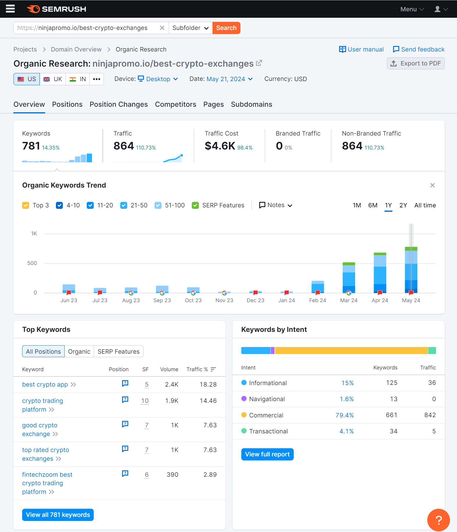This screenshot has height=532, width=457.
Task: Switch to the Positions tab
Action: 67,104
